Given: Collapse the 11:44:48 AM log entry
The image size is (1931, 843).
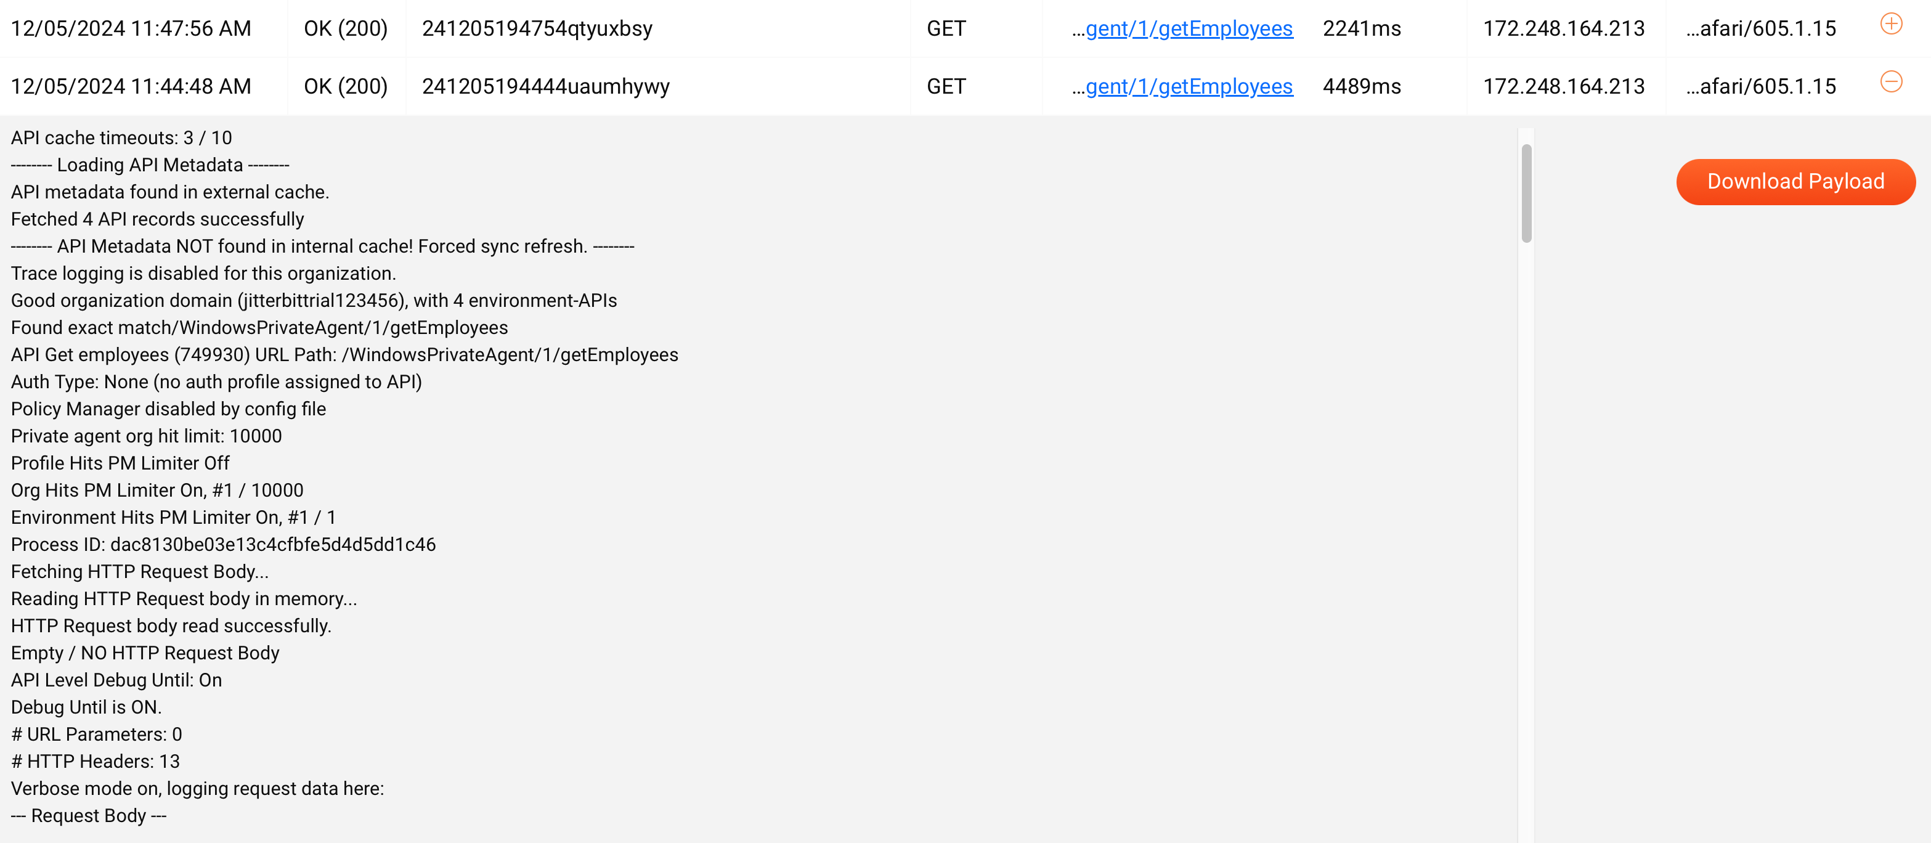Looking at the screenshot, I should tap(1890, 82).
